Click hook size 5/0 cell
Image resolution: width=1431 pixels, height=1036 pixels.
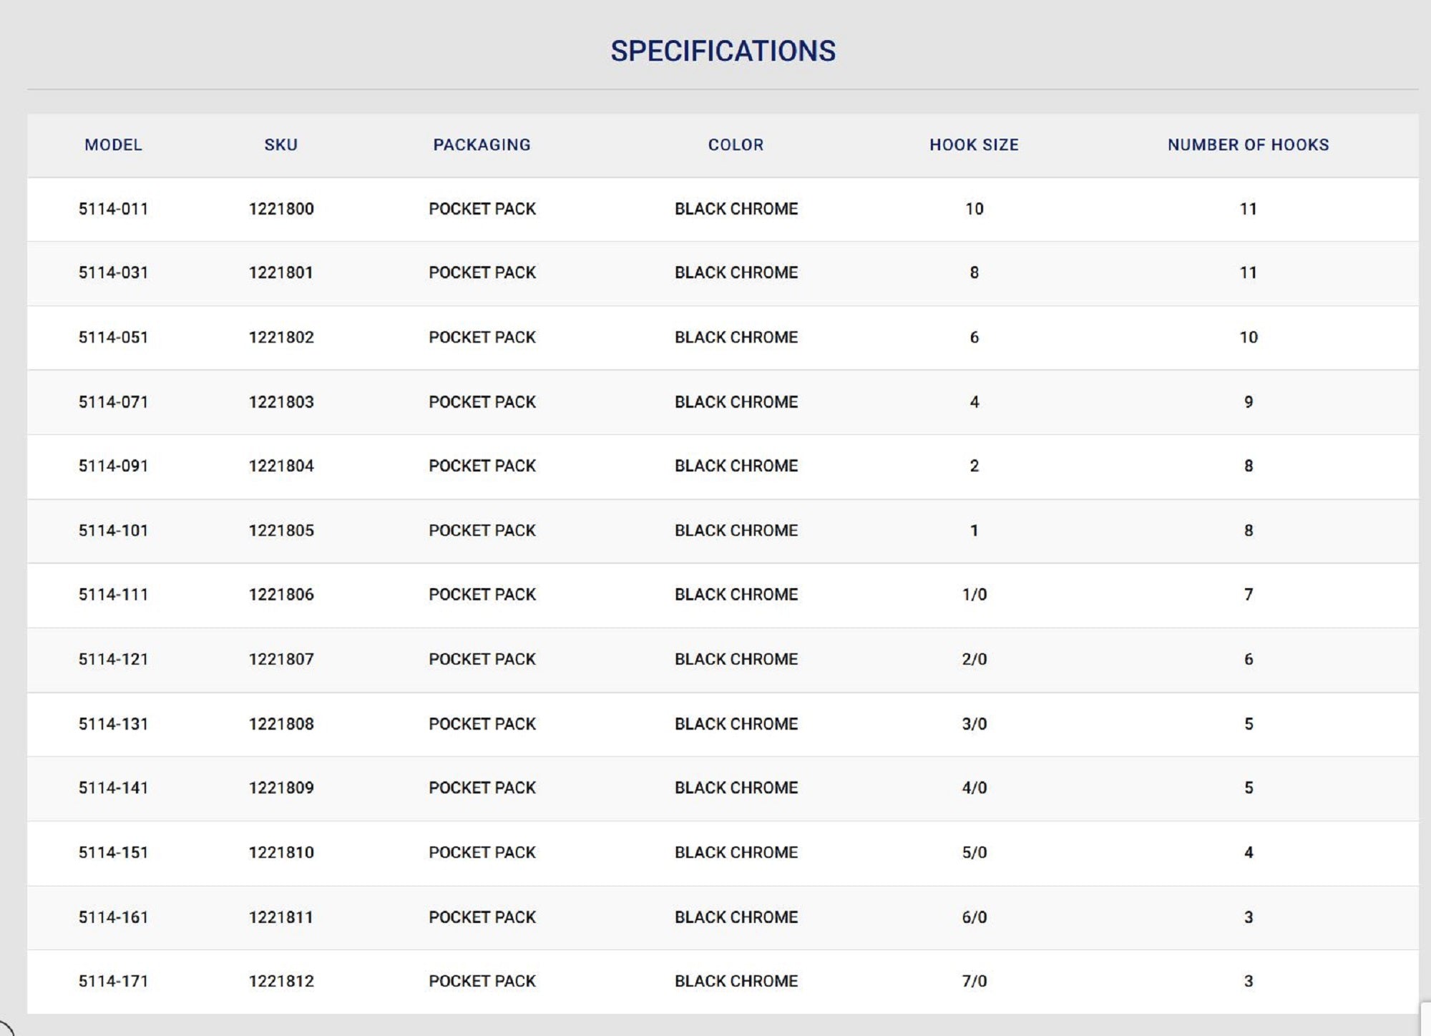pyautogui.click(x=974, y=852)
